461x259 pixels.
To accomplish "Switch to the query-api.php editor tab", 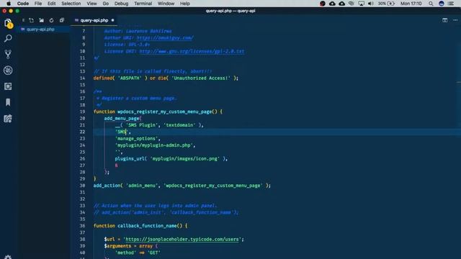I will (94, 20).
